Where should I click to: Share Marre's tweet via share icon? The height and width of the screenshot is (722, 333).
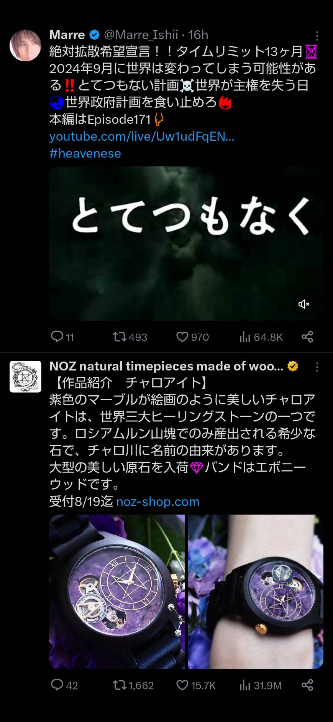(x=307, y=337)
